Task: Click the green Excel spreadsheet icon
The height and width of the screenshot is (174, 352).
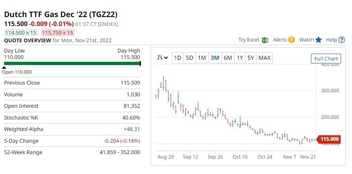Action: [265, 40]
